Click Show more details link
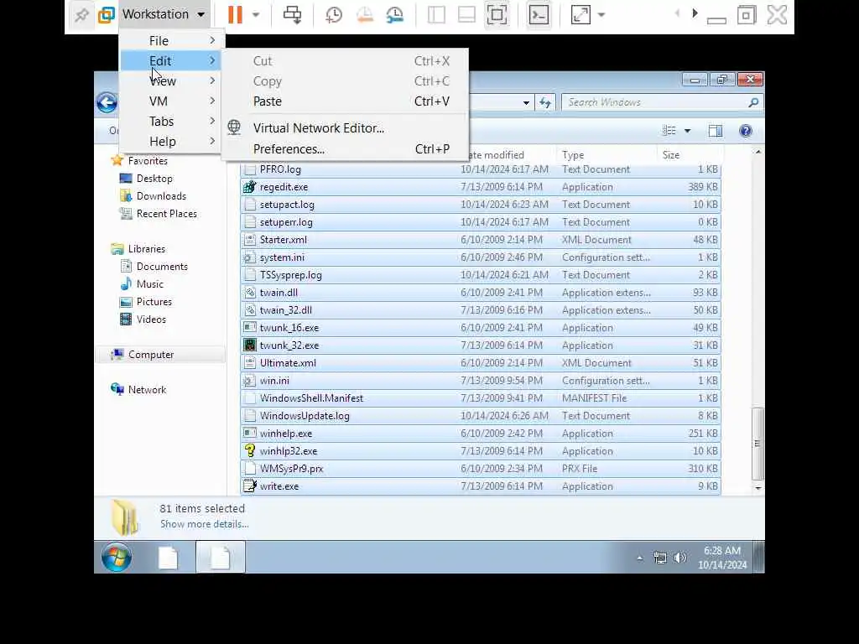Image resolution: width=859 pixels, height=644 pixels. (x=205, y=524)
